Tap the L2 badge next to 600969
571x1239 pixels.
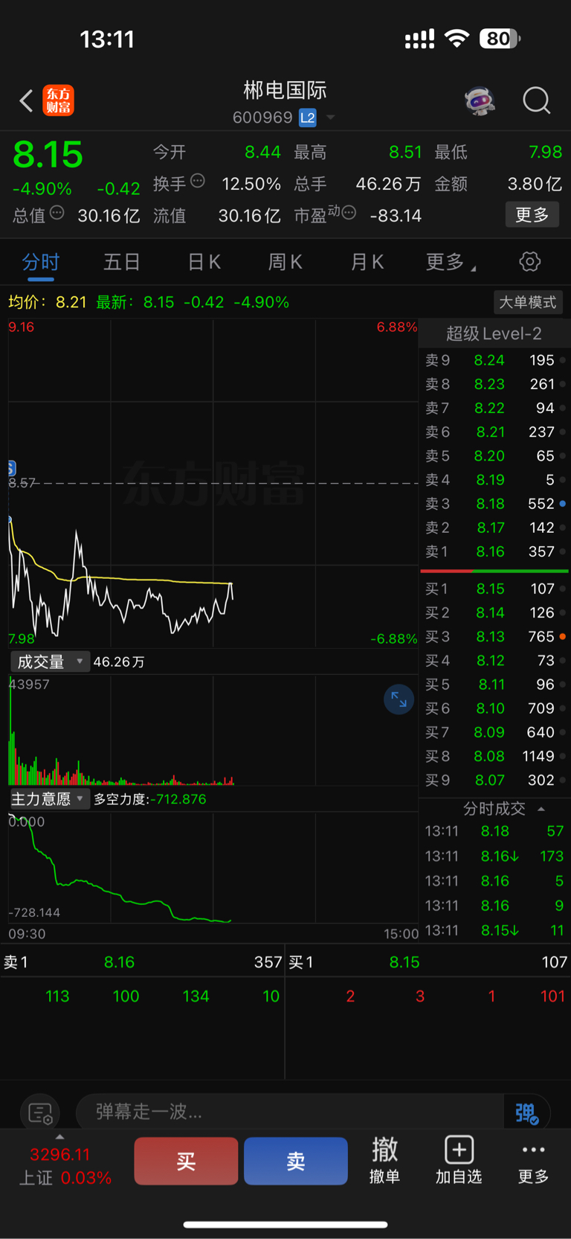pyautogui.click(x=307, y=118)
